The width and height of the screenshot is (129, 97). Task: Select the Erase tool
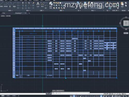click(x=33, y=3)
